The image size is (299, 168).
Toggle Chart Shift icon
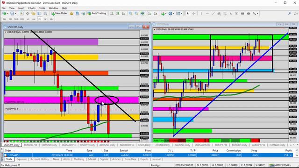(x=156, y=14)
